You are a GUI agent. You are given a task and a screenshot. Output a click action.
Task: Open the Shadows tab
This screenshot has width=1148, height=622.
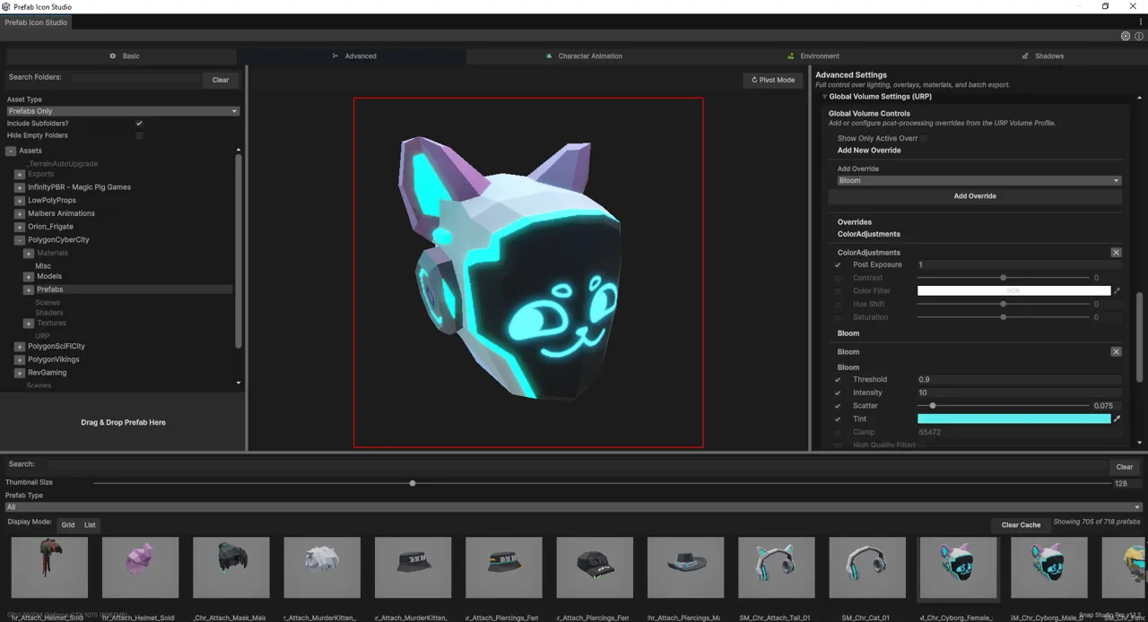[x=1042, y=56]
